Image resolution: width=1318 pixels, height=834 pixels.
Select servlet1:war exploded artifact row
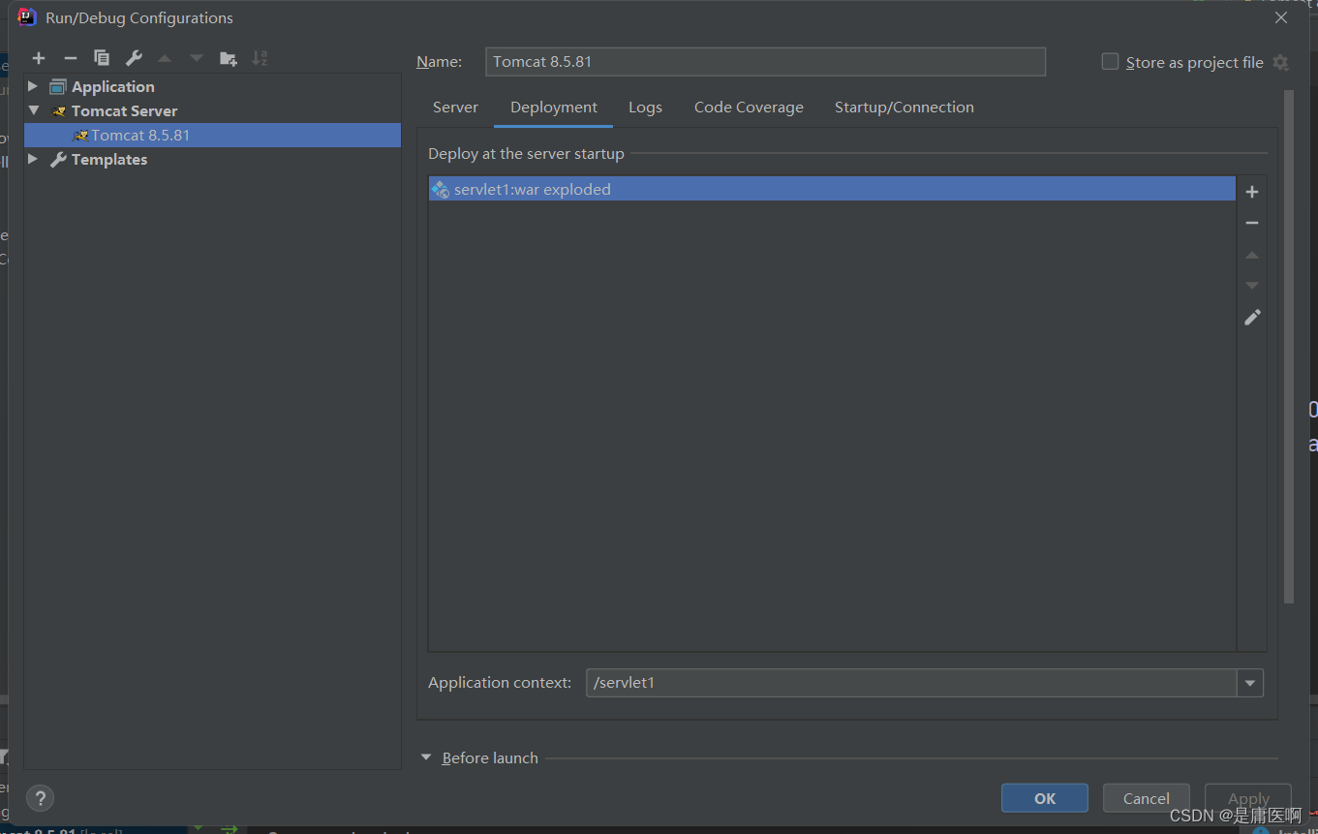point(832,189)
